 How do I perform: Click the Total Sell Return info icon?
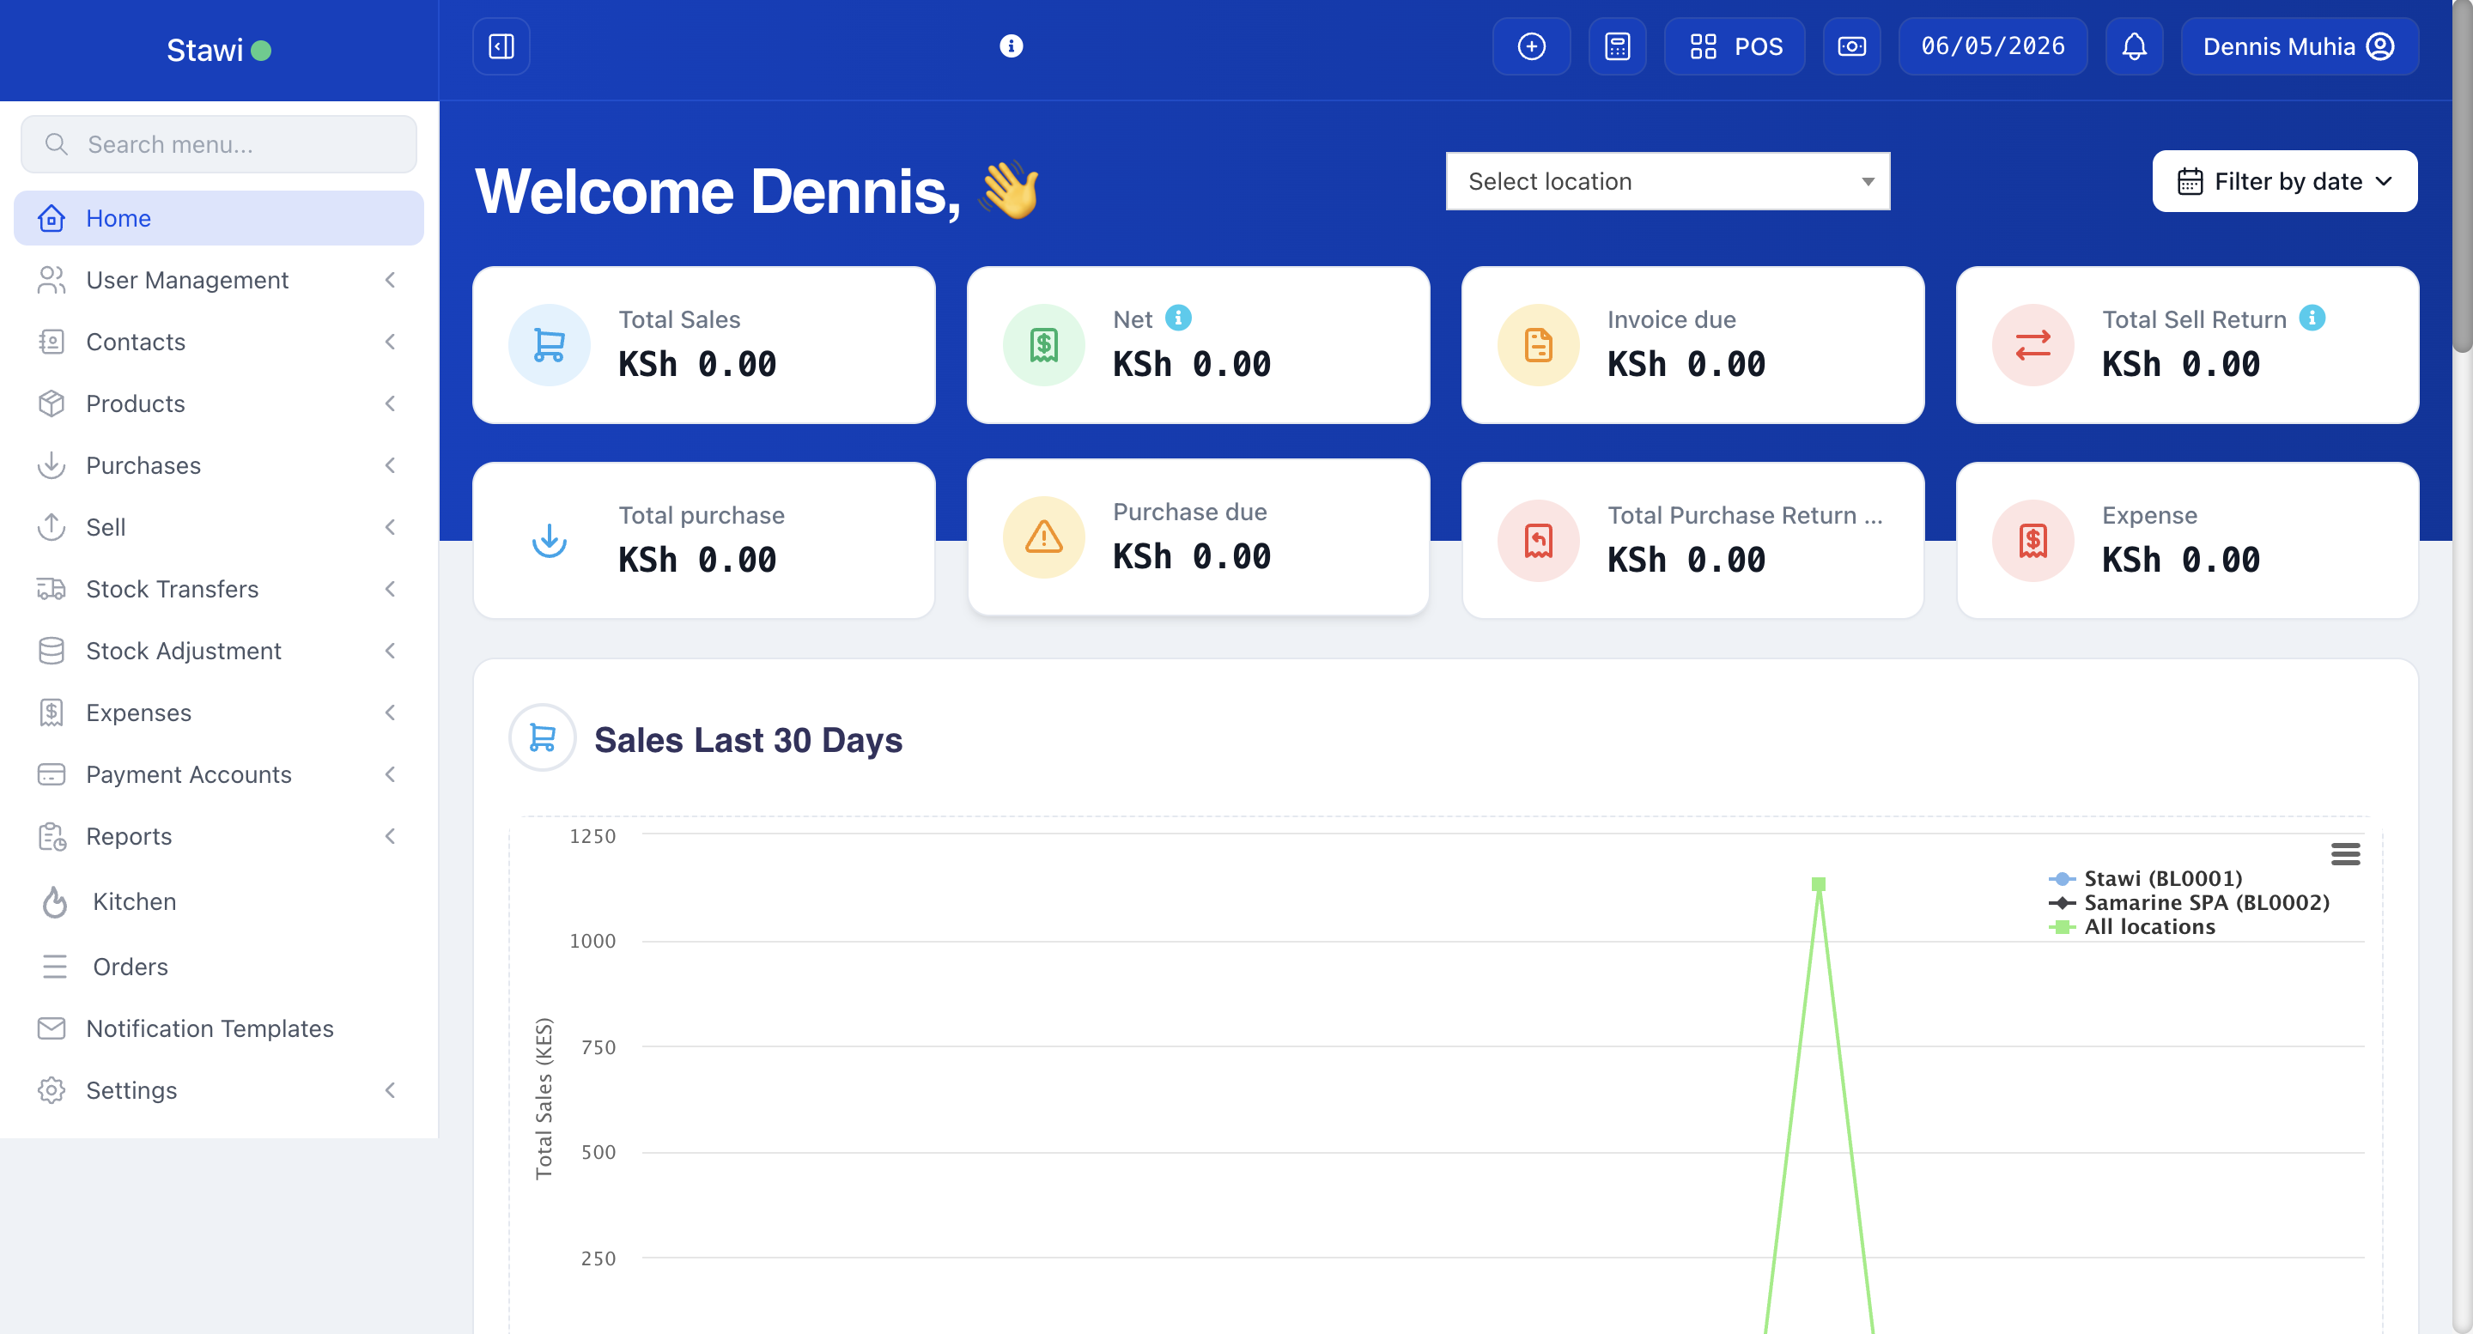click(2312, 318)
